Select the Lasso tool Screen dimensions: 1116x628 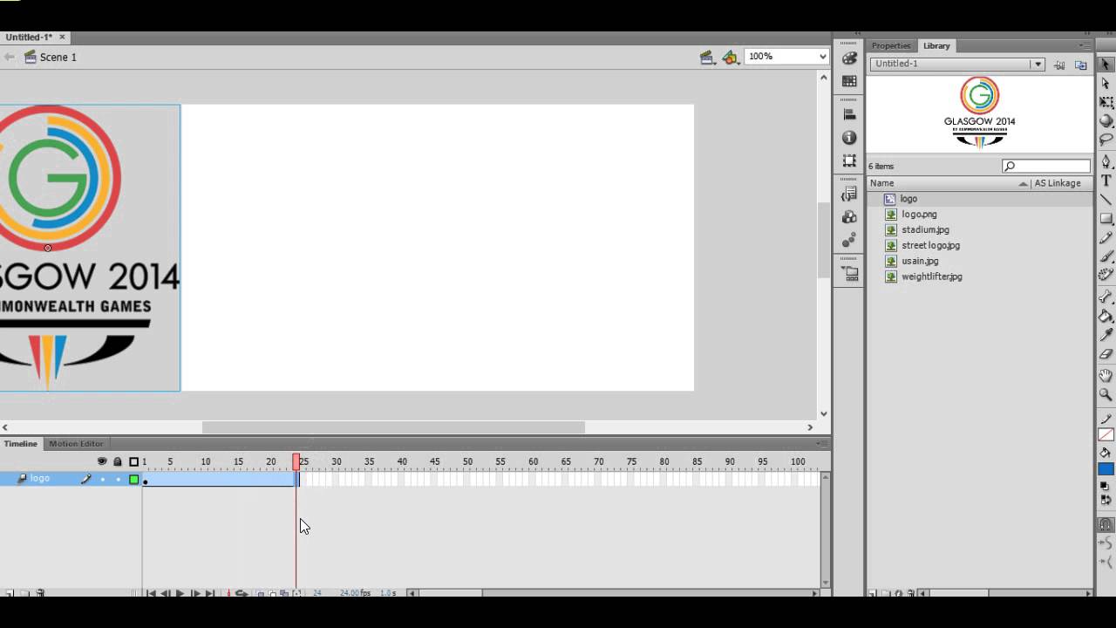point(1106,140)
